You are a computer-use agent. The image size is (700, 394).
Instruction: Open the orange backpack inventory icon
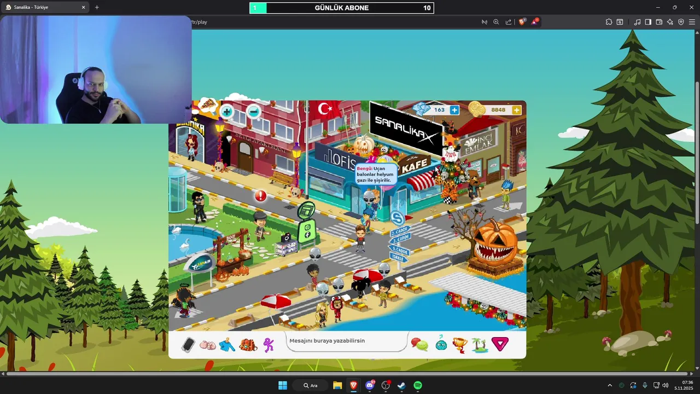click(248, 345)
